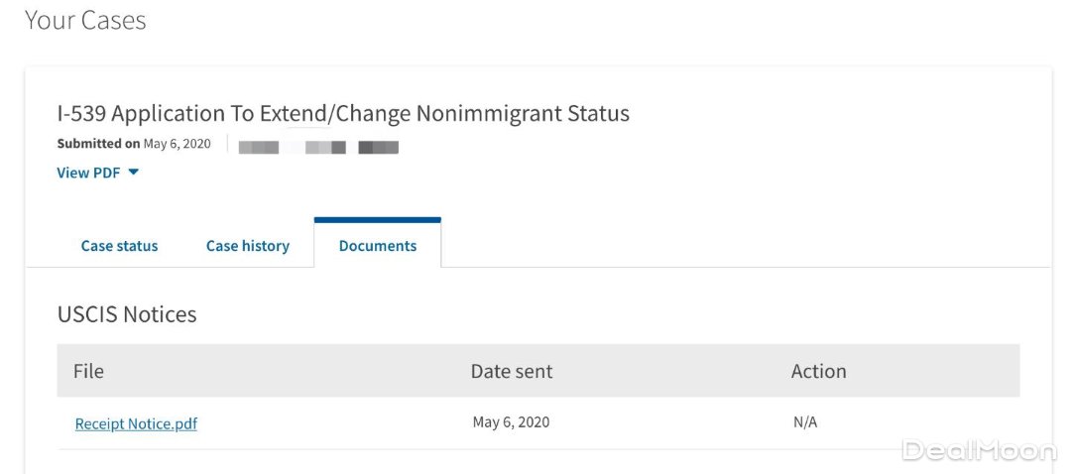Click the blurred receipt number
1071x474 pixels.
pos(318,148)
